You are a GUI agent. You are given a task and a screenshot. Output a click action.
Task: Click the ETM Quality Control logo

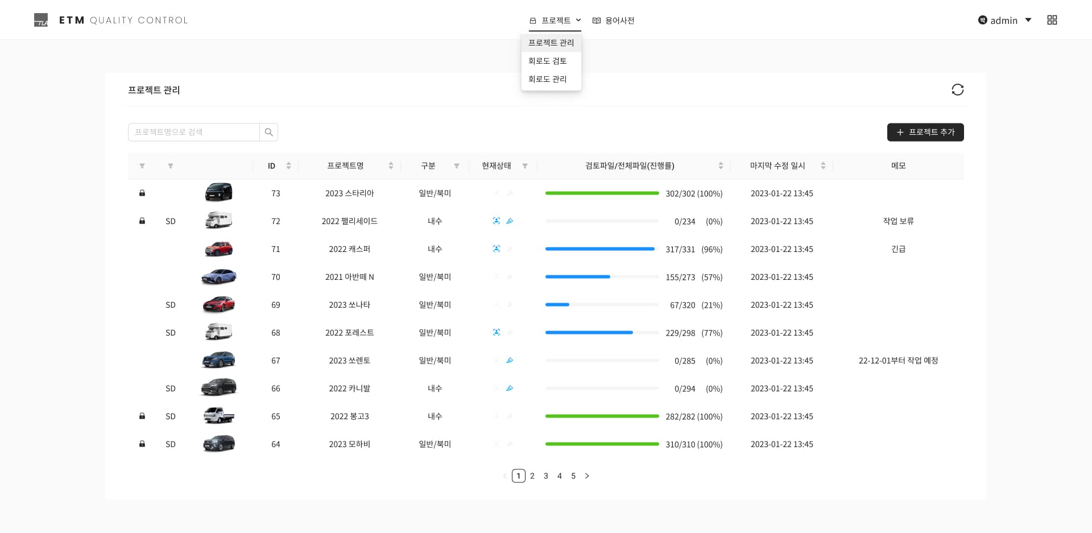[111, 20]
